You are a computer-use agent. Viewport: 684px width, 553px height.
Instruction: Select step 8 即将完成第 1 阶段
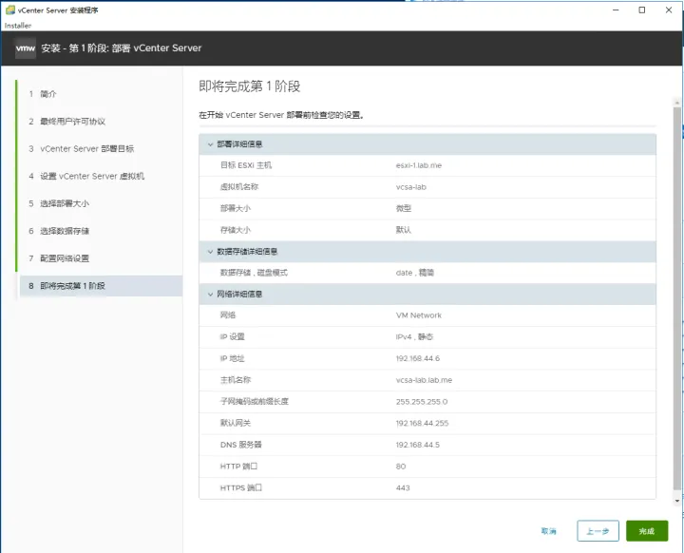click(101, 286)
